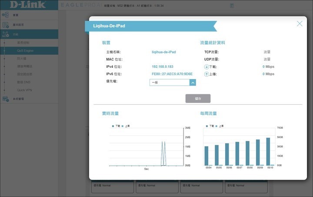Toggle 上傳 legend in 每周流量 chart
The image size is (313, 197).
pos(220,126)
